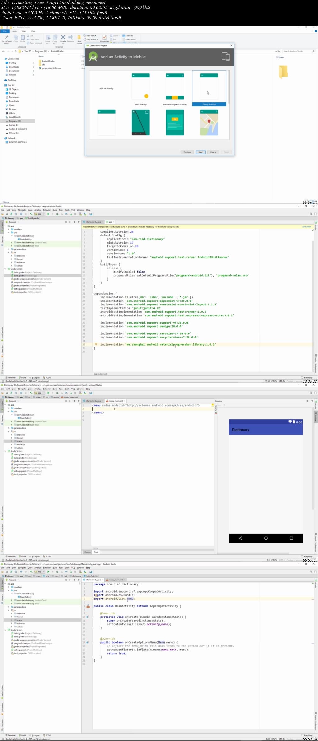Select the Bottom Navigation Activity template
This screenshot has width=318, height=741.
[x=175, y=89]
